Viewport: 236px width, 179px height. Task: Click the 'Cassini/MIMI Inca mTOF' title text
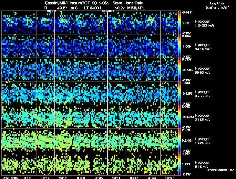tap(67, 3)
